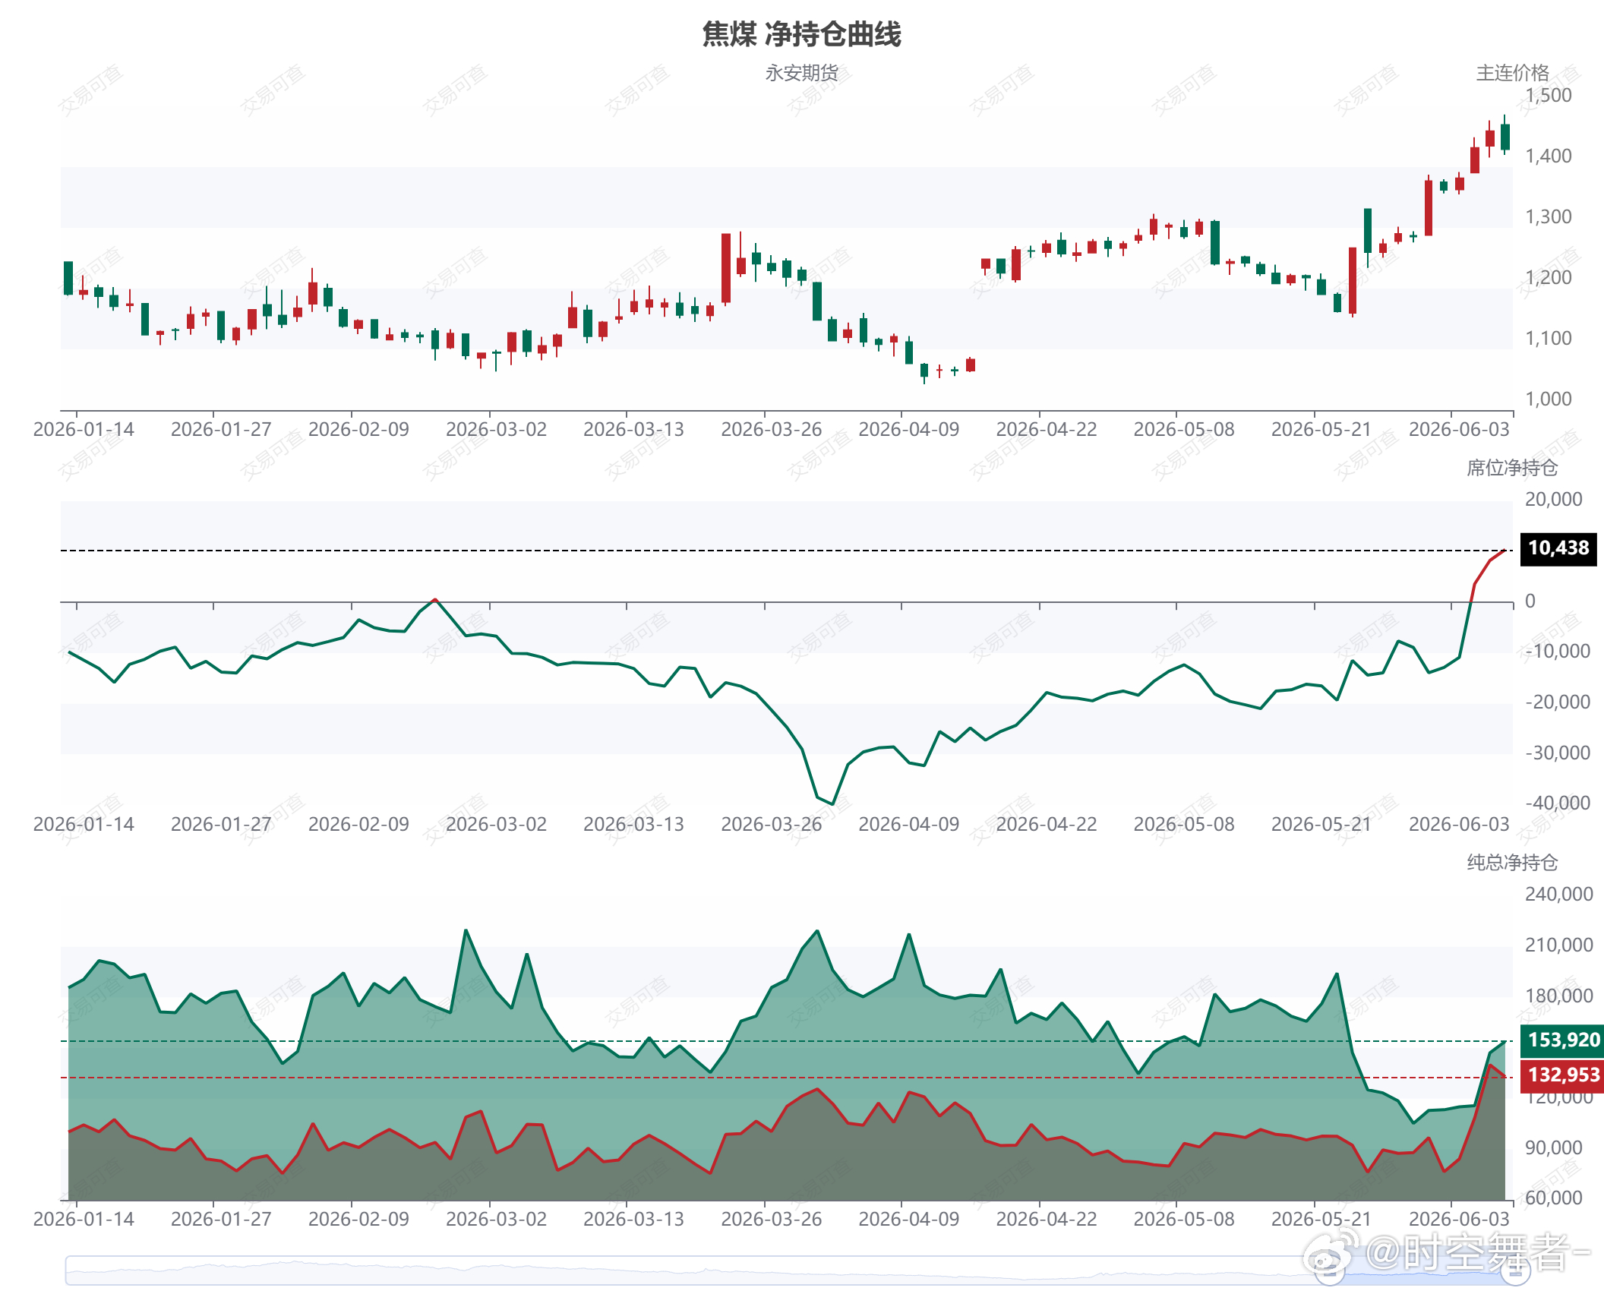
Task: Click the subtitle 永安期货
Action: point(802,73)
